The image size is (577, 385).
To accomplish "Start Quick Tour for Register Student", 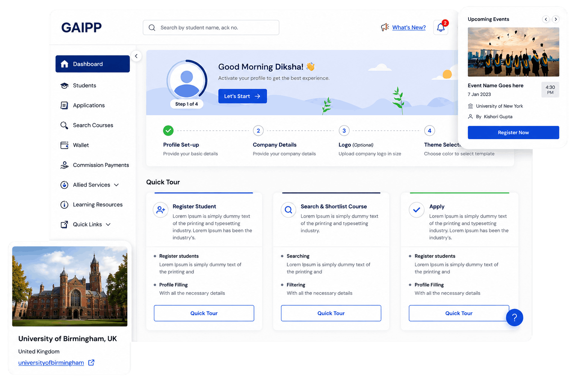I will (204, 313).
